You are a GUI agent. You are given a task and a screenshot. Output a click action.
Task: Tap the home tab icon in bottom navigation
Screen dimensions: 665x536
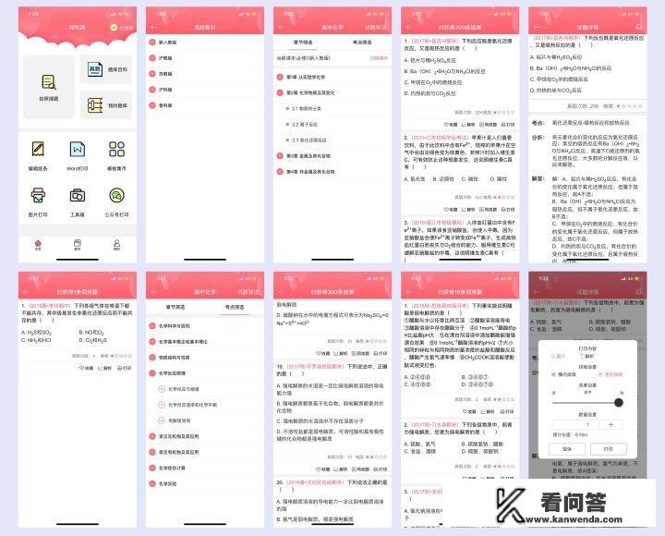[x=38, y=245]
